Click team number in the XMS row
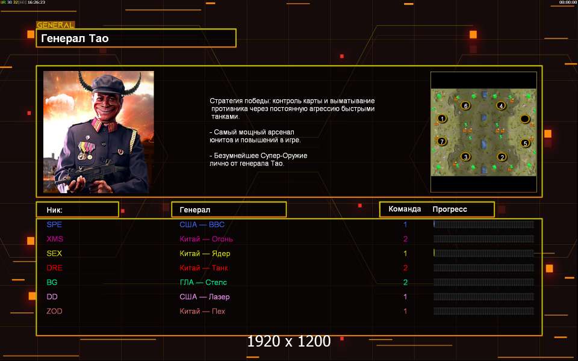This screenshot has height=361, width=578. coord(405,239)
